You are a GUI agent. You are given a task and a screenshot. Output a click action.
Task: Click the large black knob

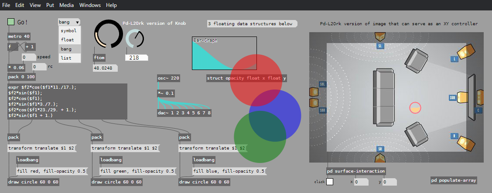109,34
